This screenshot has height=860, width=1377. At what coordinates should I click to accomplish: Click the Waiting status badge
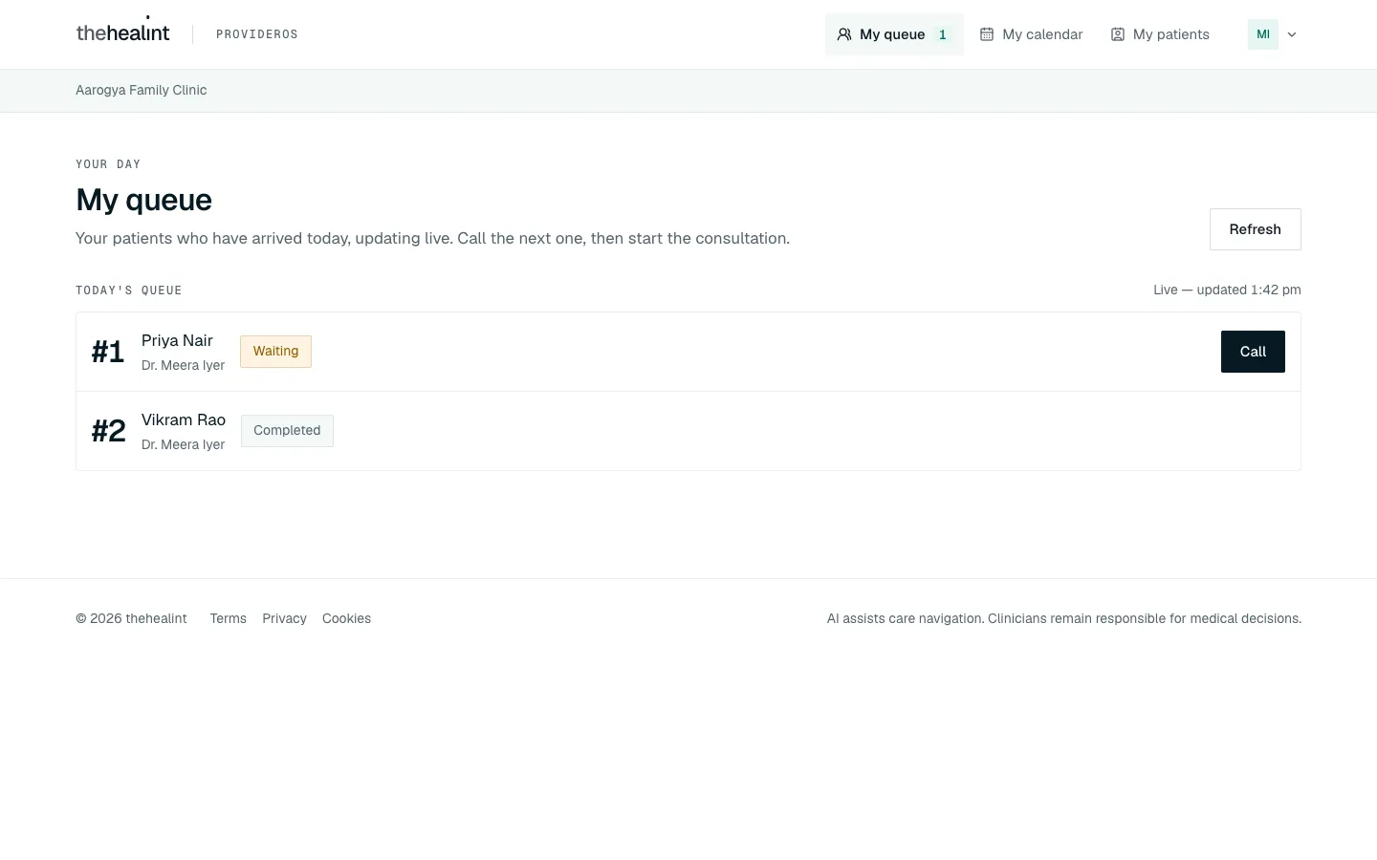click(x=275, y=352)
